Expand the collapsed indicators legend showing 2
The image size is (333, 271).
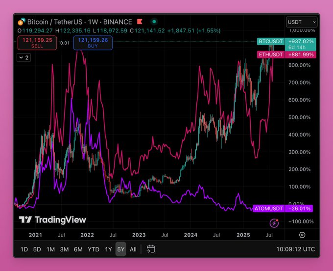(24, 57)
